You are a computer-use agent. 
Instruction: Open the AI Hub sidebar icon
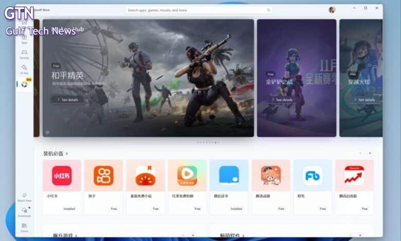[x=24, y=69]
